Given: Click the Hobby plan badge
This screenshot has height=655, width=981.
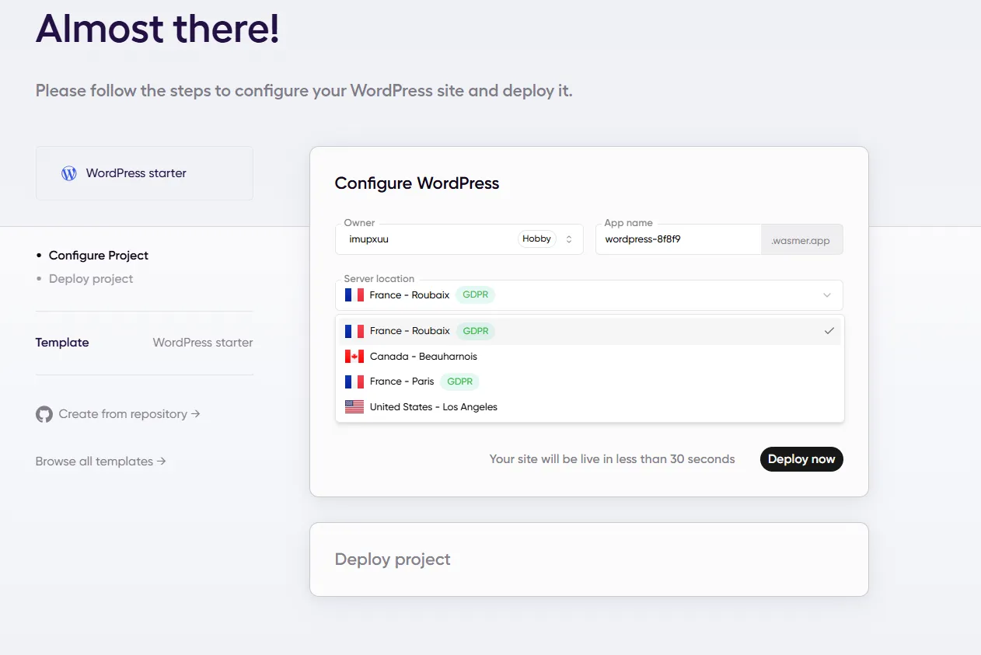Looking at the screenshot, I should 537,239.
